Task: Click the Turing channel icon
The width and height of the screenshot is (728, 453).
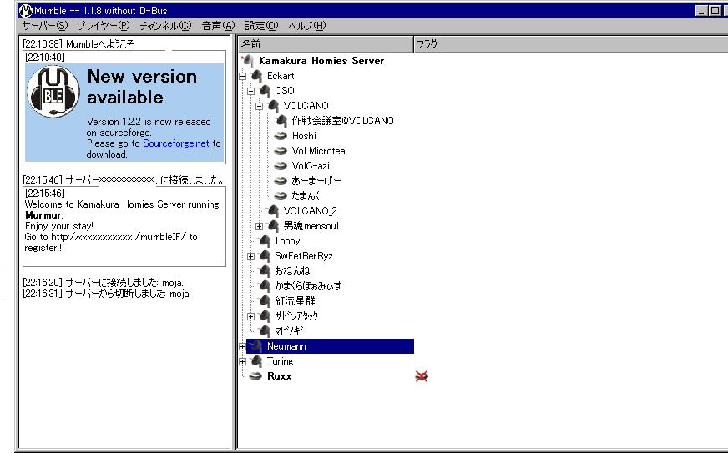Action: click(x=256, y=361)
